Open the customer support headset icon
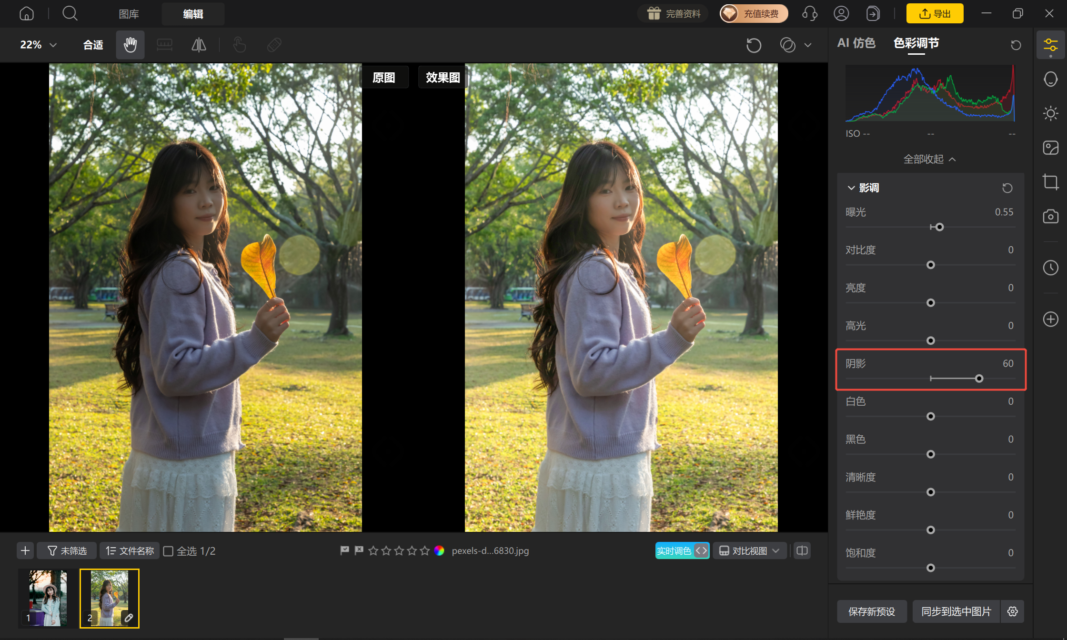1067x640 pixels. point(810,14)
